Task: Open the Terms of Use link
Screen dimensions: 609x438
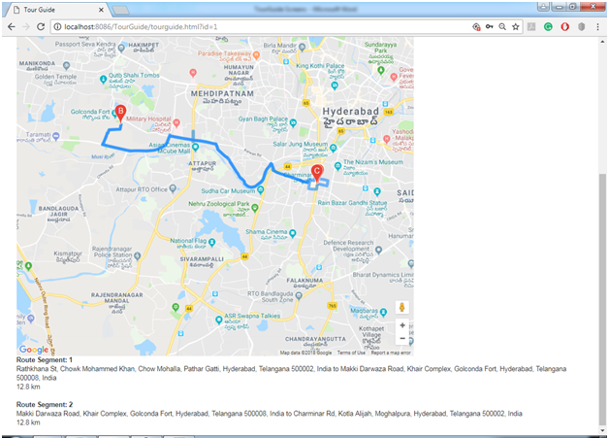Action: click(351, 353)
